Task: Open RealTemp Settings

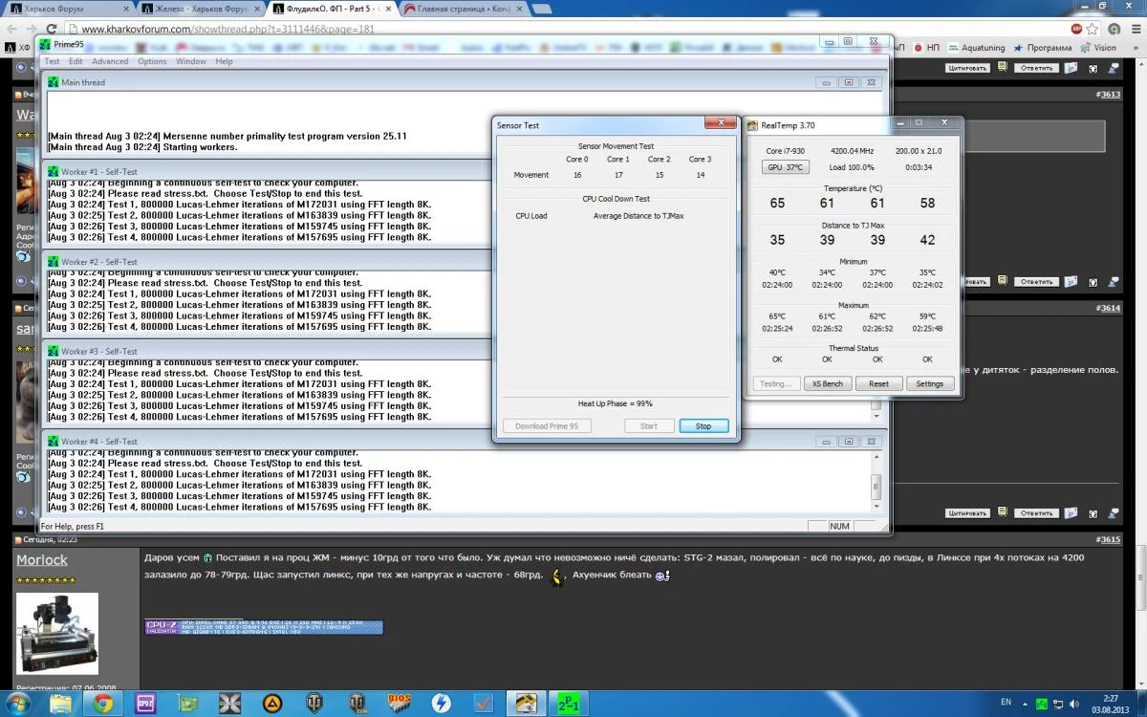Action: tap(929, 383)
